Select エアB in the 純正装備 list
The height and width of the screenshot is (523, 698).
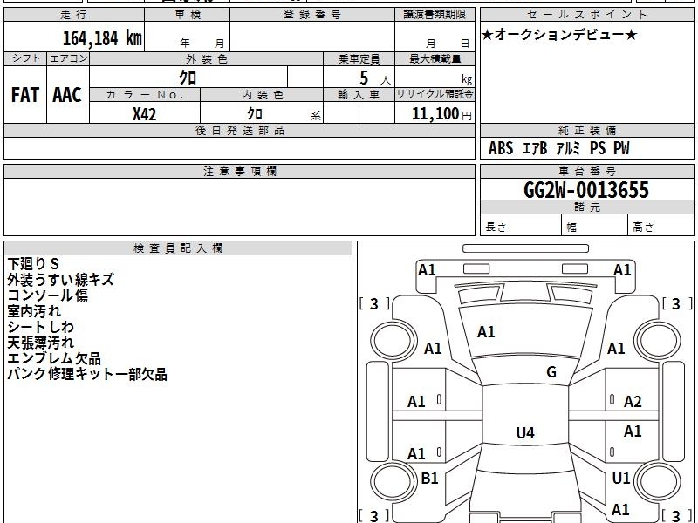click(534, 148)
